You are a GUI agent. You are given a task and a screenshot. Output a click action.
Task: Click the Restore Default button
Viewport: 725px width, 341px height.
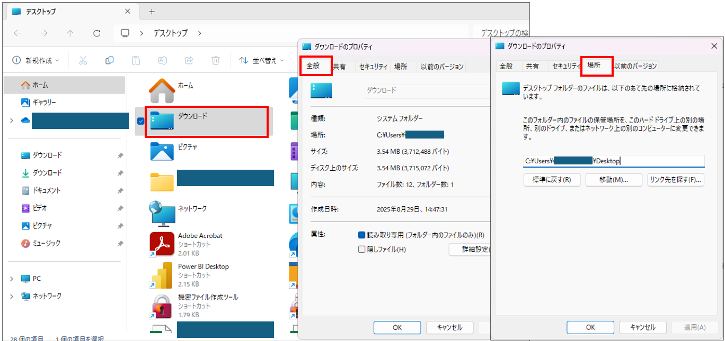click(552, 180)
